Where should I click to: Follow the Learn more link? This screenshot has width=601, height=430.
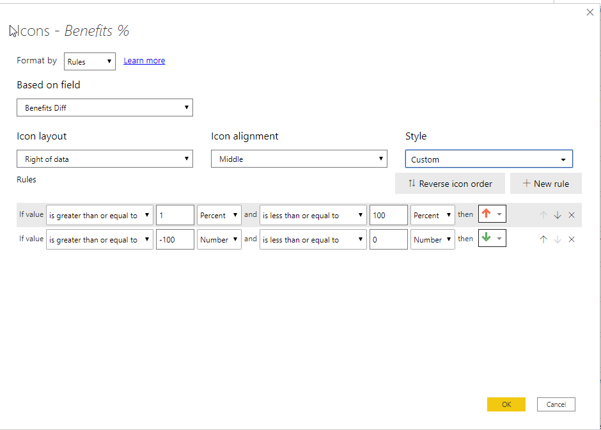pos(144,61)
